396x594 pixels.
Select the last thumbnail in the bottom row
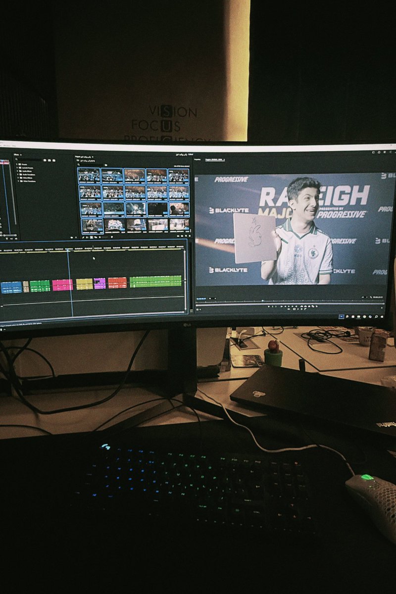tap(179, 225)
